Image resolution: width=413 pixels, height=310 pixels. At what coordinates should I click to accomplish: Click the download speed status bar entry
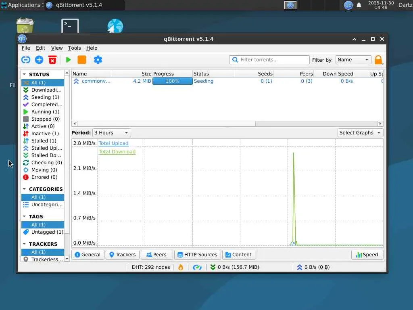pyautogui.click(x=235, y=267)
